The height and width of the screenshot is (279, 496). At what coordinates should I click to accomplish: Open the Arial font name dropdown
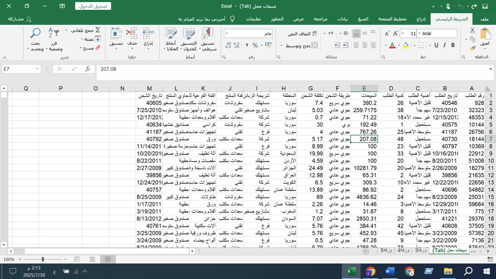(419, 33)
